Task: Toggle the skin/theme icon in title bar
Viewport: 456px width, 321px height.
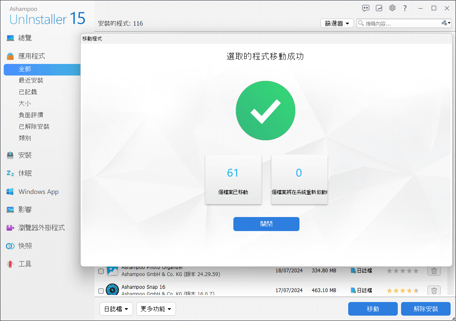Action: [x=379, y=8]
